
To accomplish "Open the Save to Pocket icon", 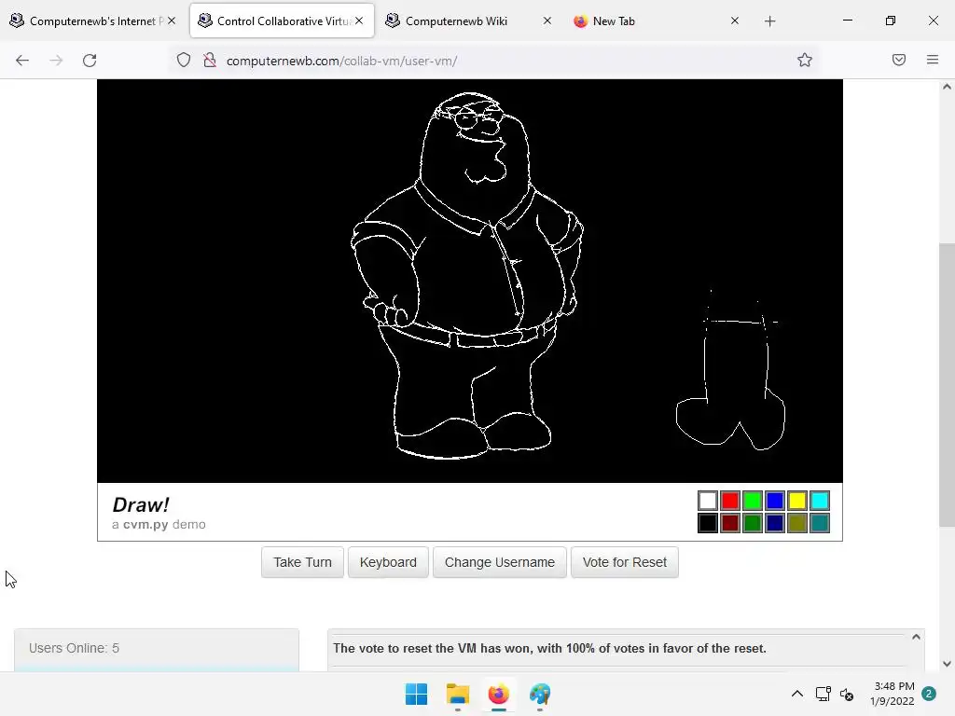I will click(x=899, y=60).
